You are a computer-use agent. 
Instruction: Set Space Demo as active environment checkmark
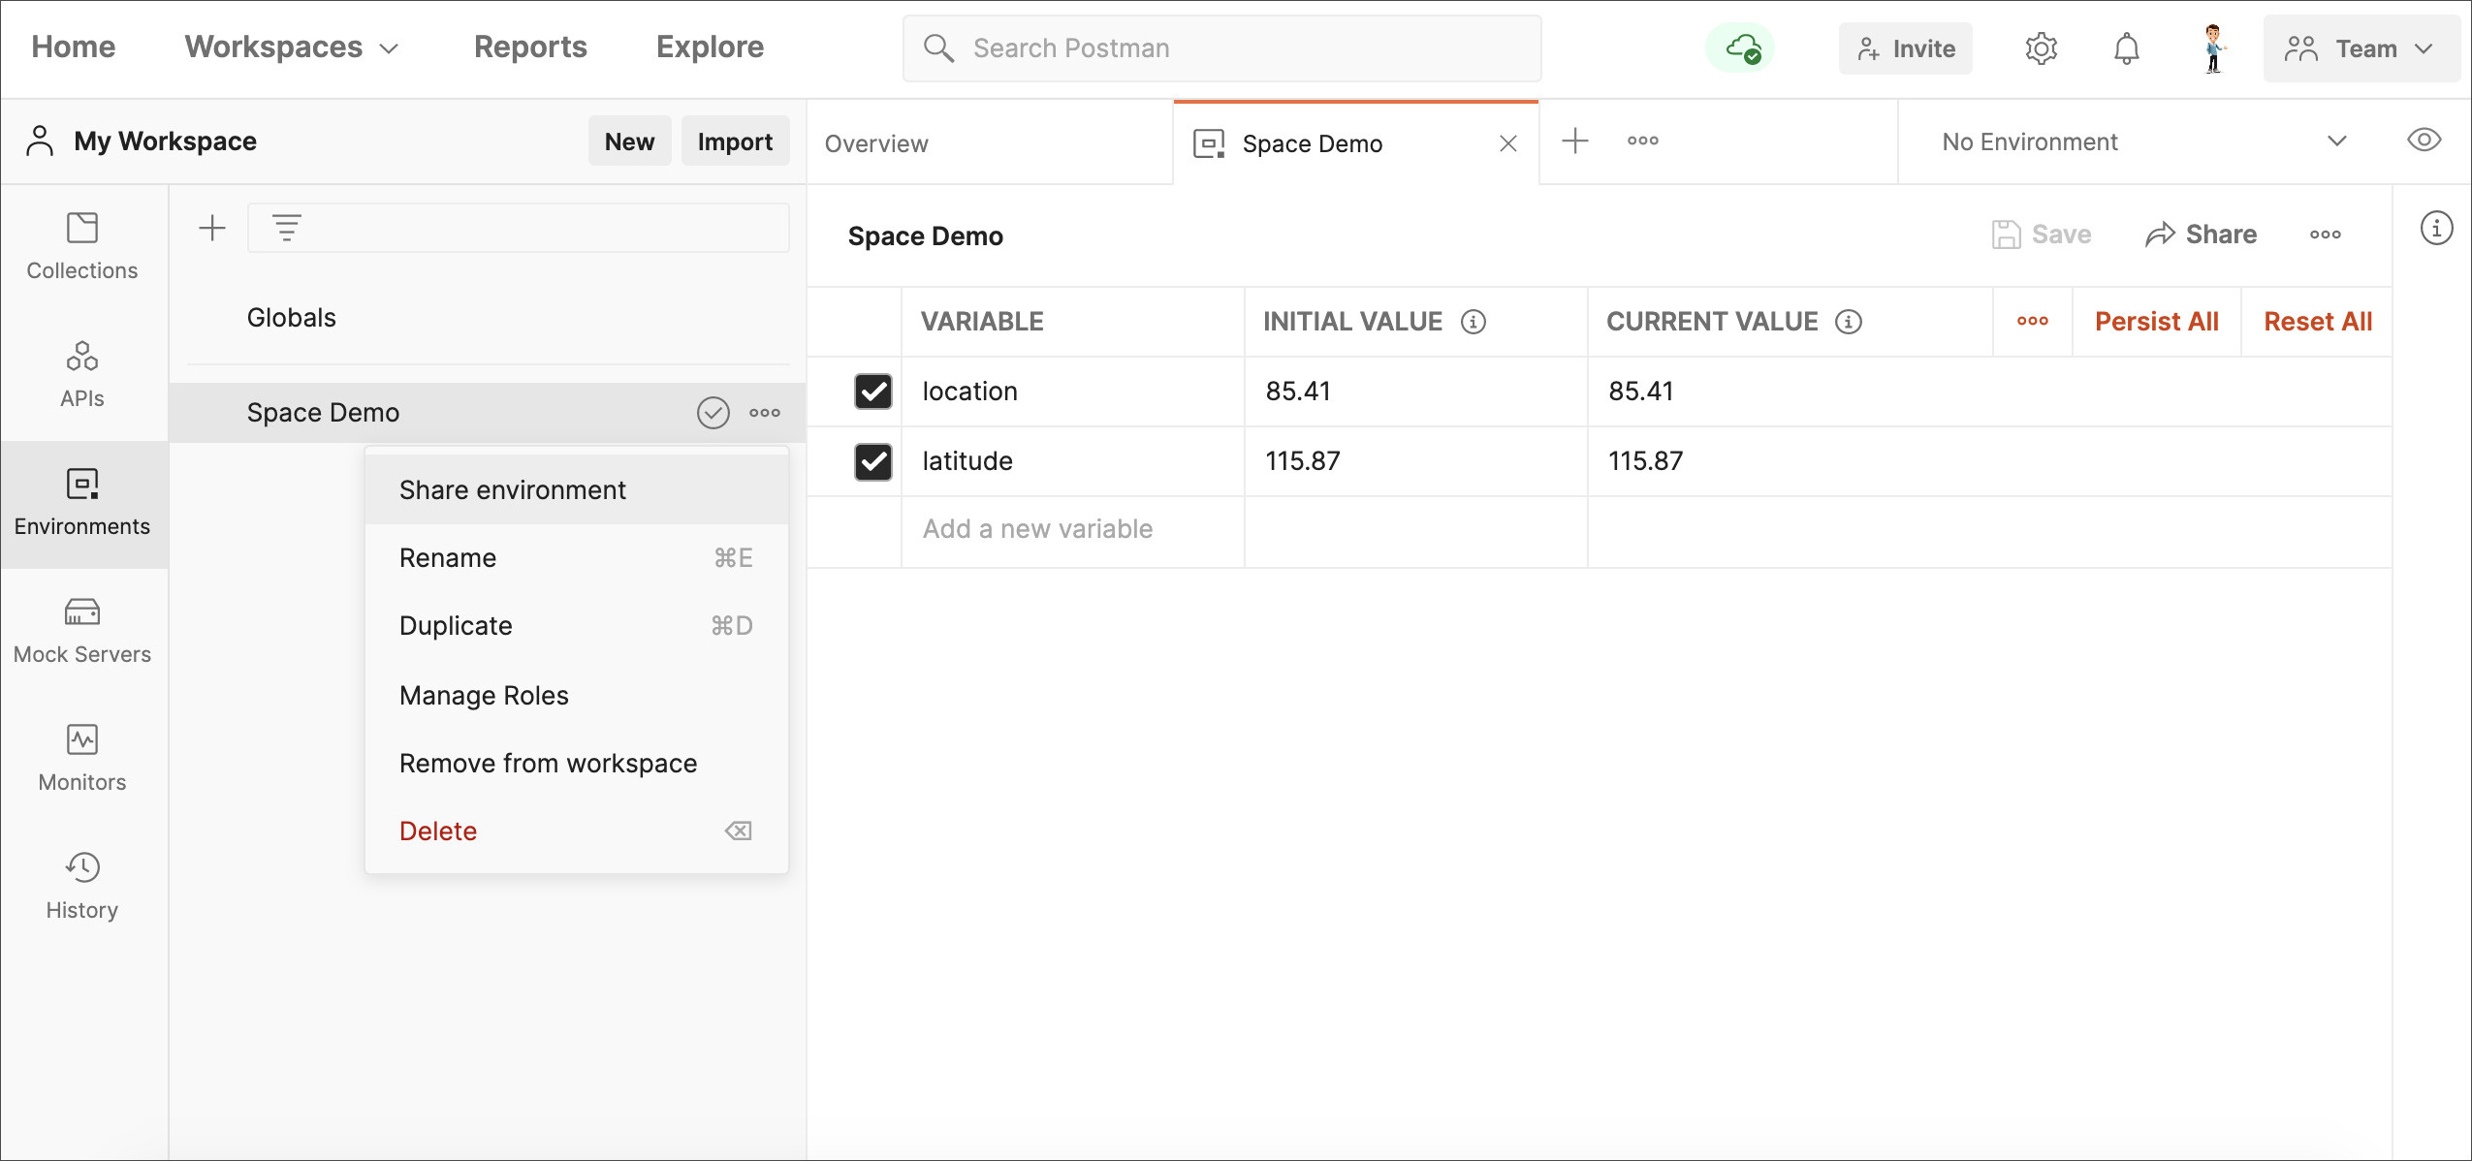point(713,413)
